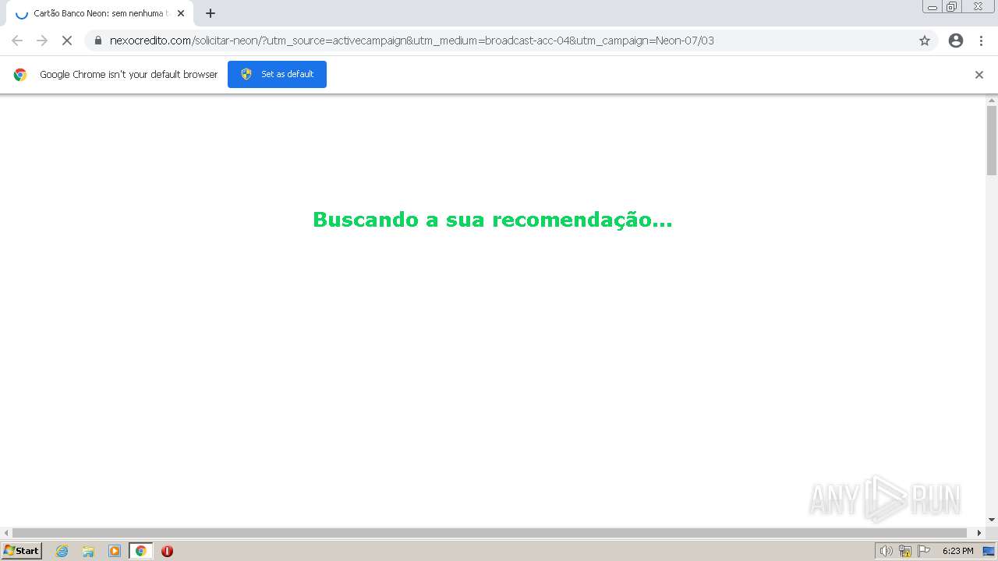This screenshot has width=998, height=561.
Task: Select the Chrome taskbar button
Action: 140,551
